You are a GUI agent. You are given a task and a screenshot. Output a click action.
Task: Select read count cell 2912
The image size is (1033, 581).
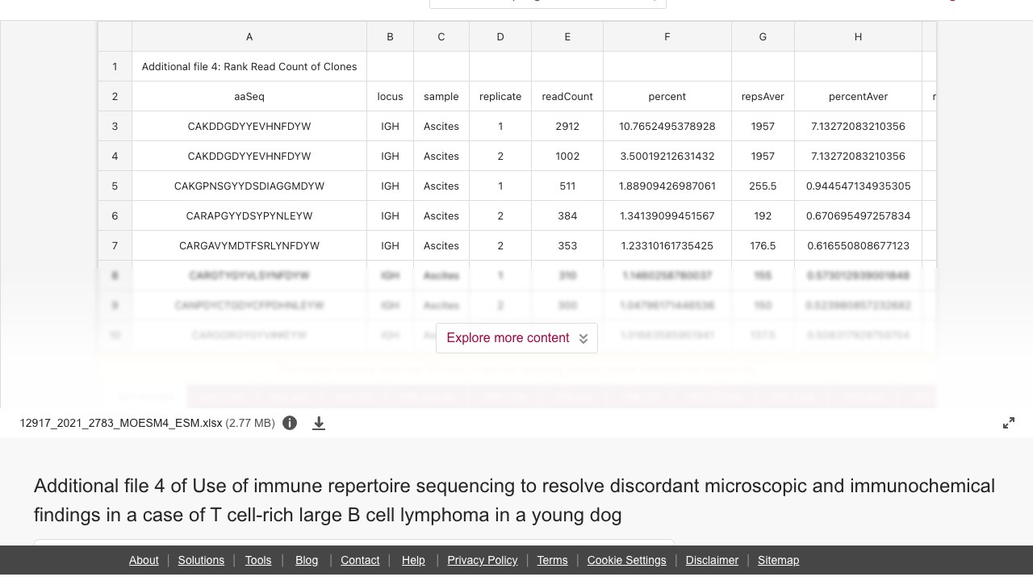click(x=567, y=126)
